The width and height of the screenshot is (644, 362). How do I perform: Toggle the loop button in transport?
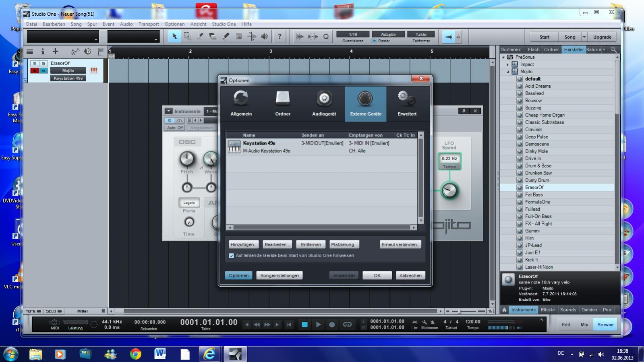point(347,325)
